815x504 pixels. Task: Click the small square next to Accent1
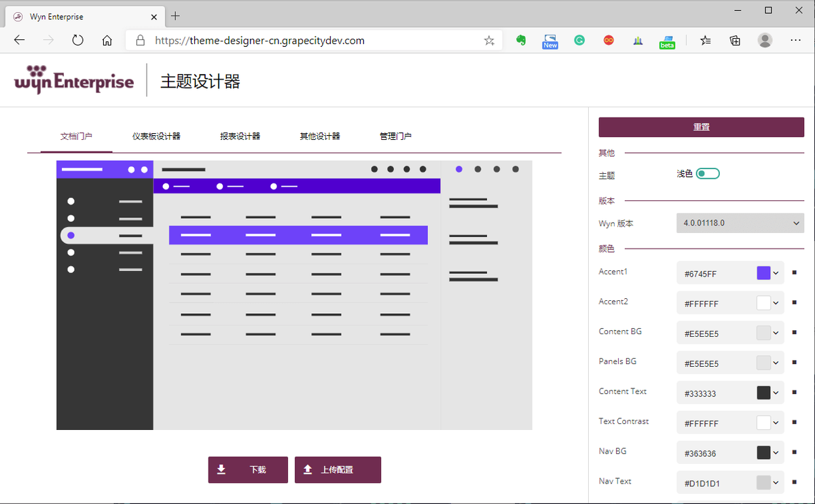coord(795,272)
